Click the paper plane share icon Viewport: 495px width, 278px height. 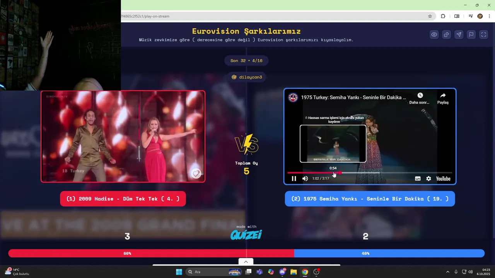(459, 34)
